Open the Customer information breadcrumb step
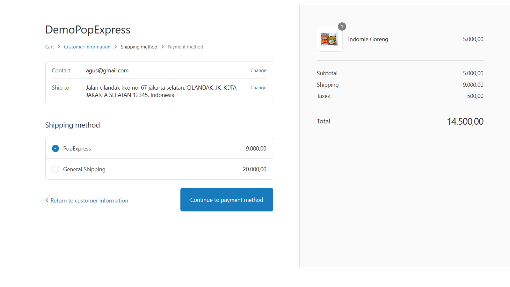This screenshot has height=287, width=510. coord(87,47)
